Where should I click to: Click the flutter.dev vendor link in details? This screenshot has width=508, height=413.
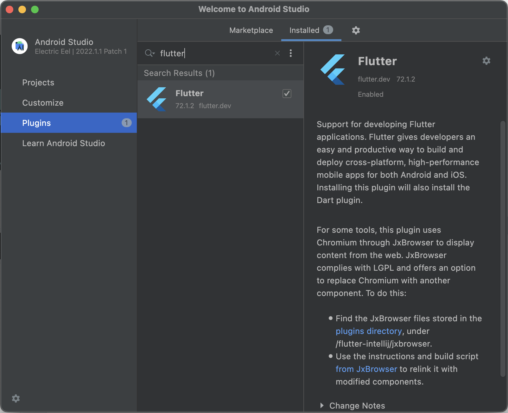coord(374,79)
